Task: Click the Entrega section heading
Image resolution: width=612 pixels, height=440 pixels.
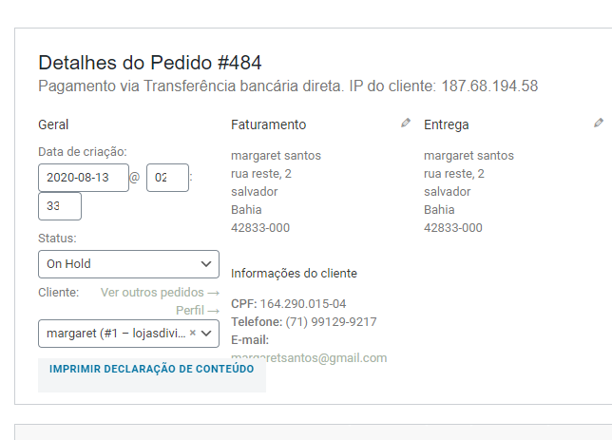Action: (446, 124)
